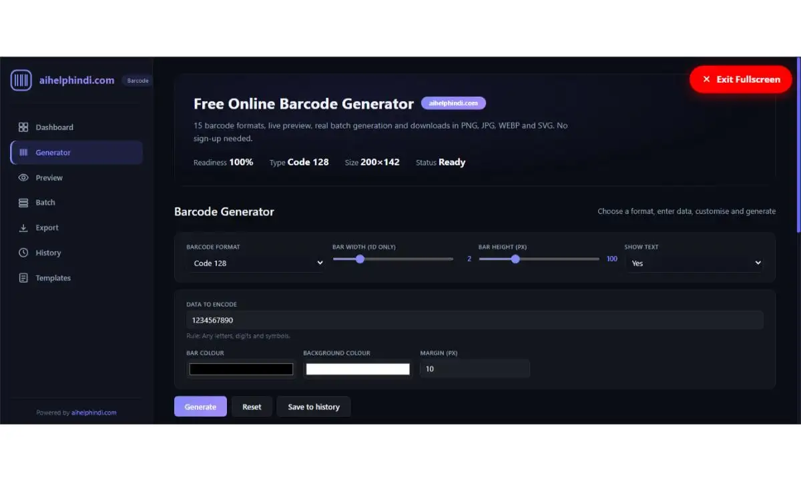Adjust the Bar Width slider
The height and width of the screenshot is (480, 801).
click(392, 259)
